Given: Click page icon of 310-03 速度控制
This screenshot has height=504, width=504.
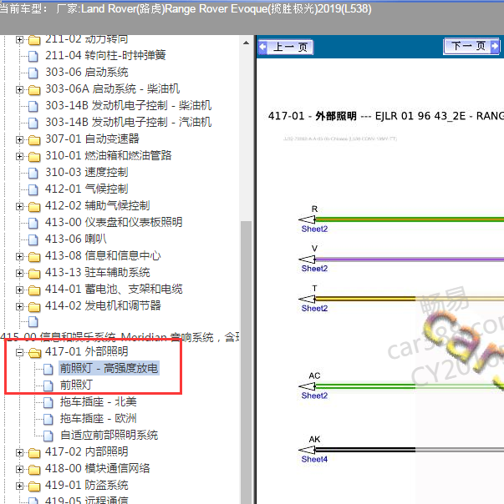Looking at the screenshot, I should point(33,173).
